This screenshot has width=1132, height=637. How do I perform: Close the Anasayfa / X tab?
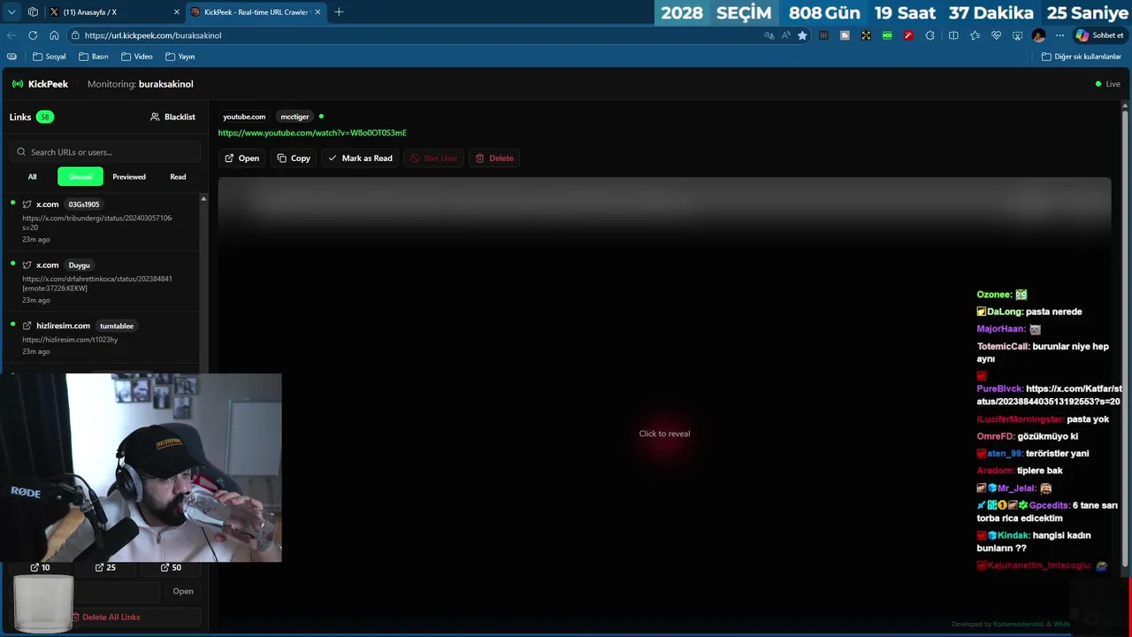coord(176,12)
